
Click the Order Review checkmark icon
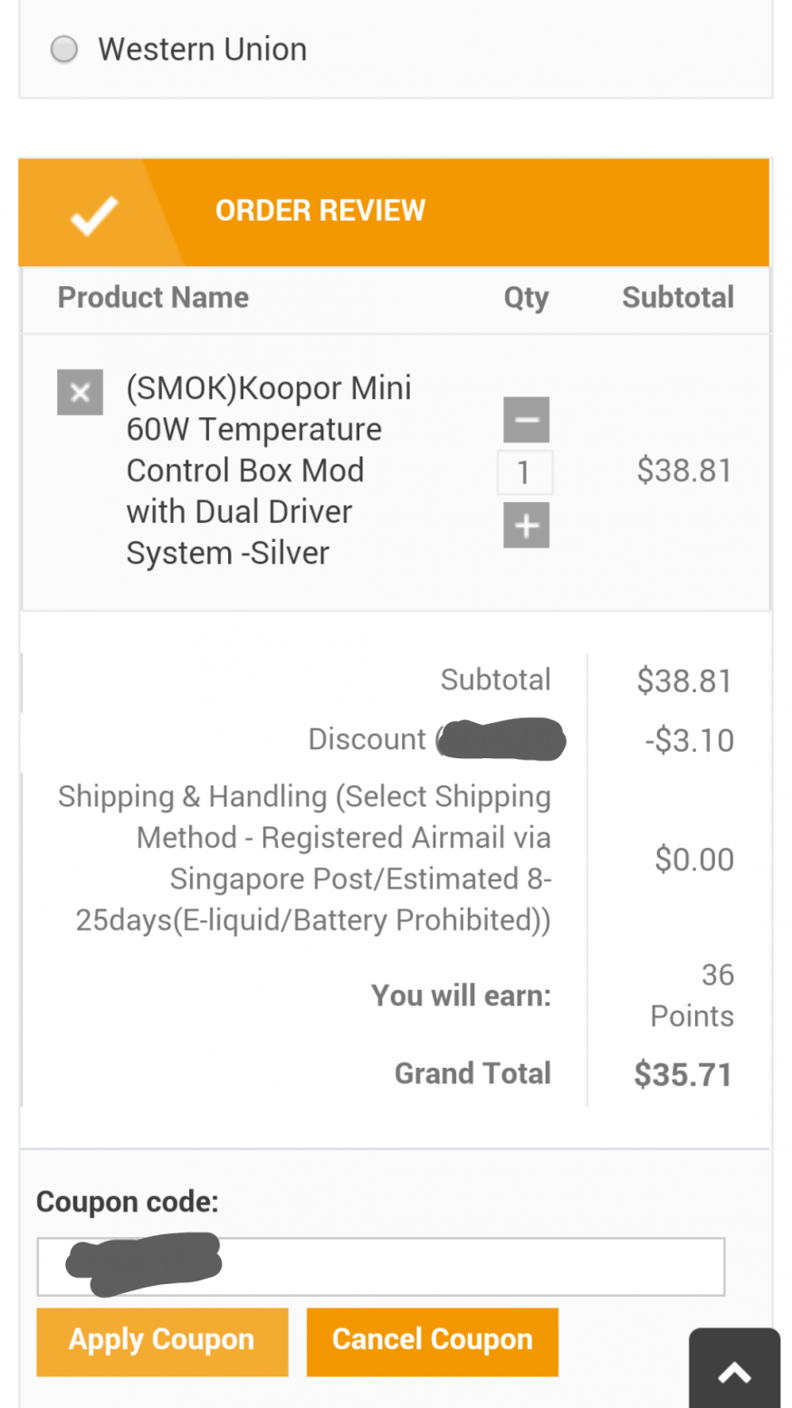(94, 214)
